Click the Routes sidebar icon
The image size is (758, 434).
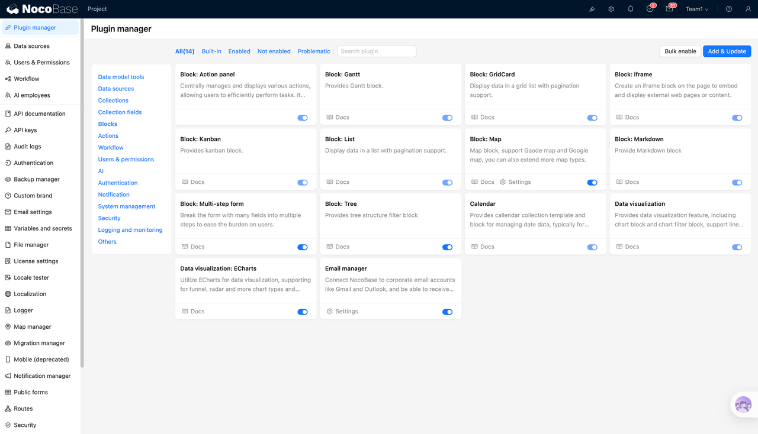8,409
